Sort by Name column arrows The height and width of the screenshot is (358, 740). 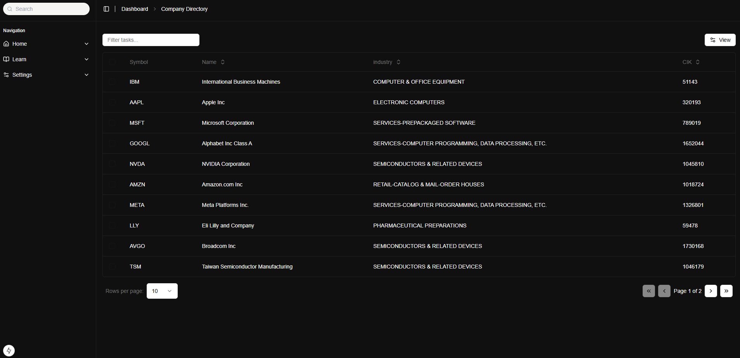click(x=223, y=62)
